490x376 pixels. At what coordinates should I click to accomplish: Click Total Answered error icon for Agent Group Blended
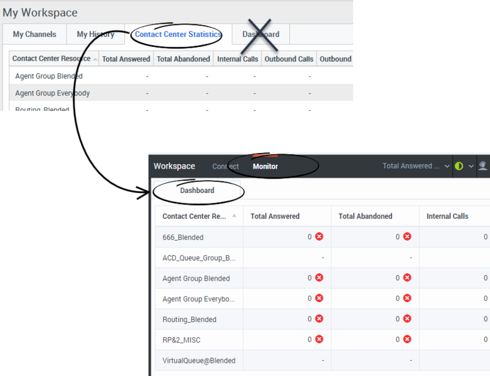pyautogui.click(x=319, y=278)
